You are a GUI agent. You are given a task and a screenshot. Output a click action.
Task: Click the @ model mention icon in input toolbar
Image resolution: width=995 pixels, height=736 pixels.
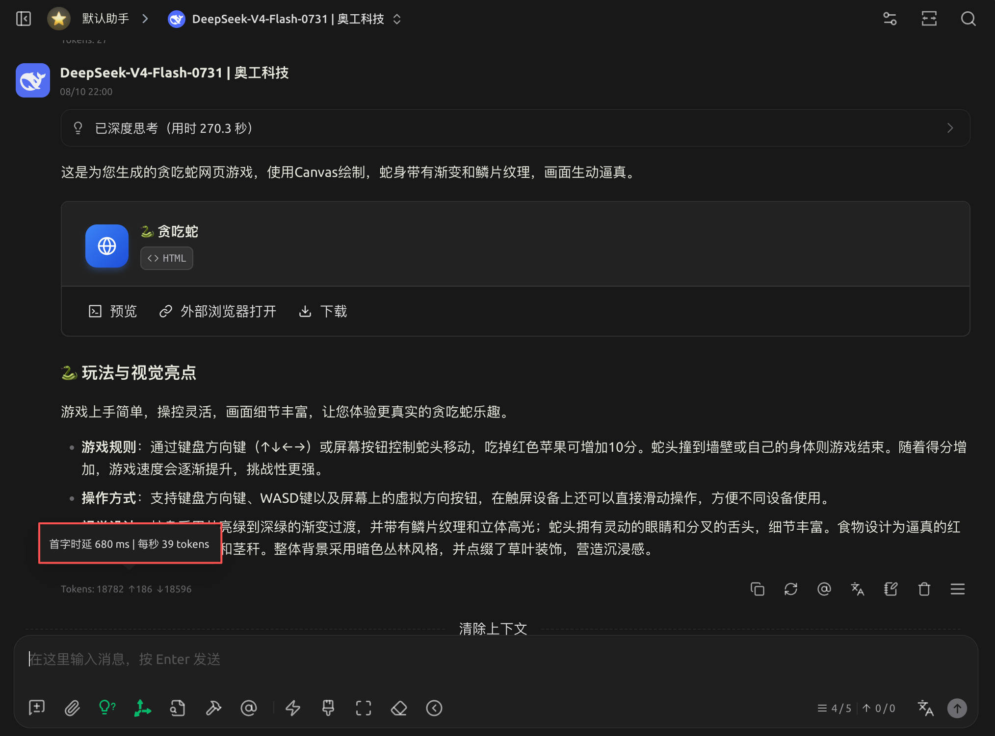(249, 708)
